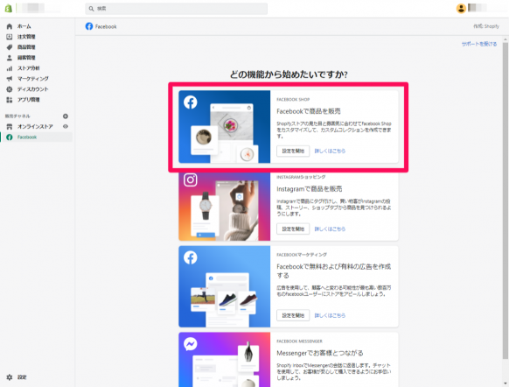
Task: Select the Facebook channel icon in sidebar
Action: coord(10,137)
